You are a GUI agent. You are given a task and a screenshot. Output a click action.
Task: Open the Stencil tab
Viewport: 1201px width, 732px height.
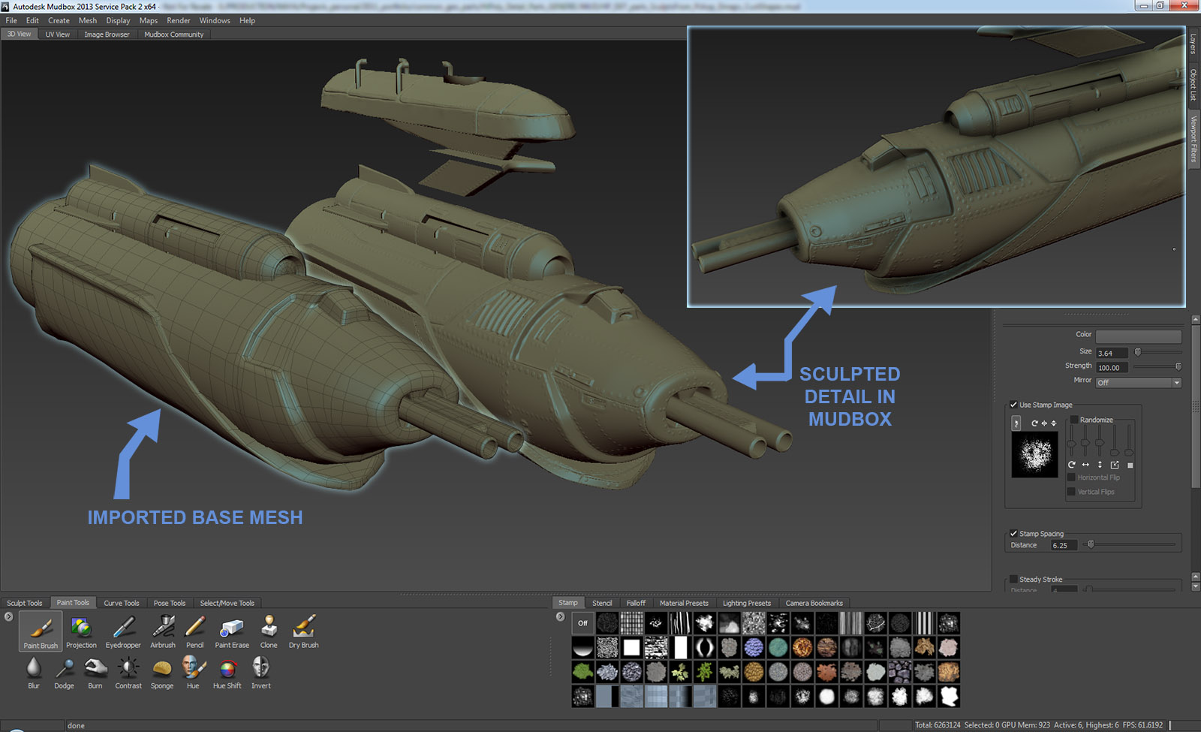(602, 603)
